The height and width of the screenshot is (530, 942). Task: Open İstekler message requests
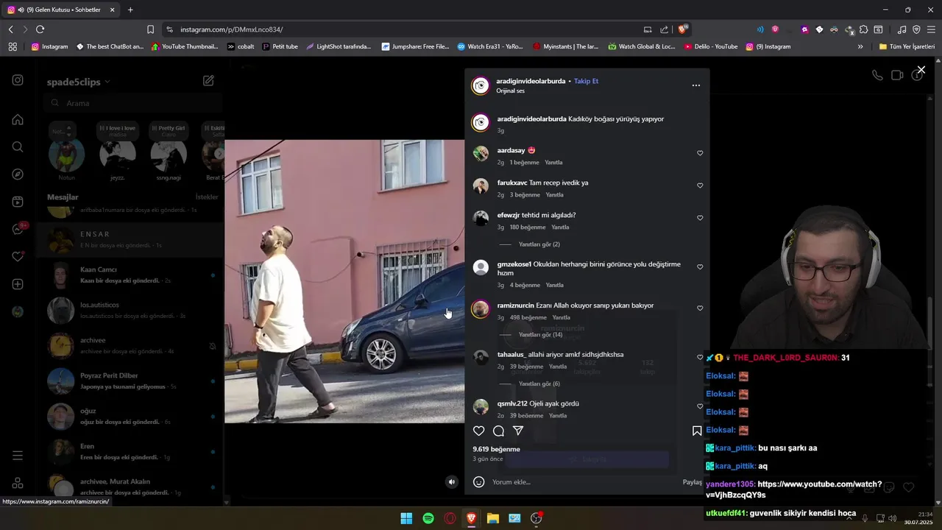(207, 197)
